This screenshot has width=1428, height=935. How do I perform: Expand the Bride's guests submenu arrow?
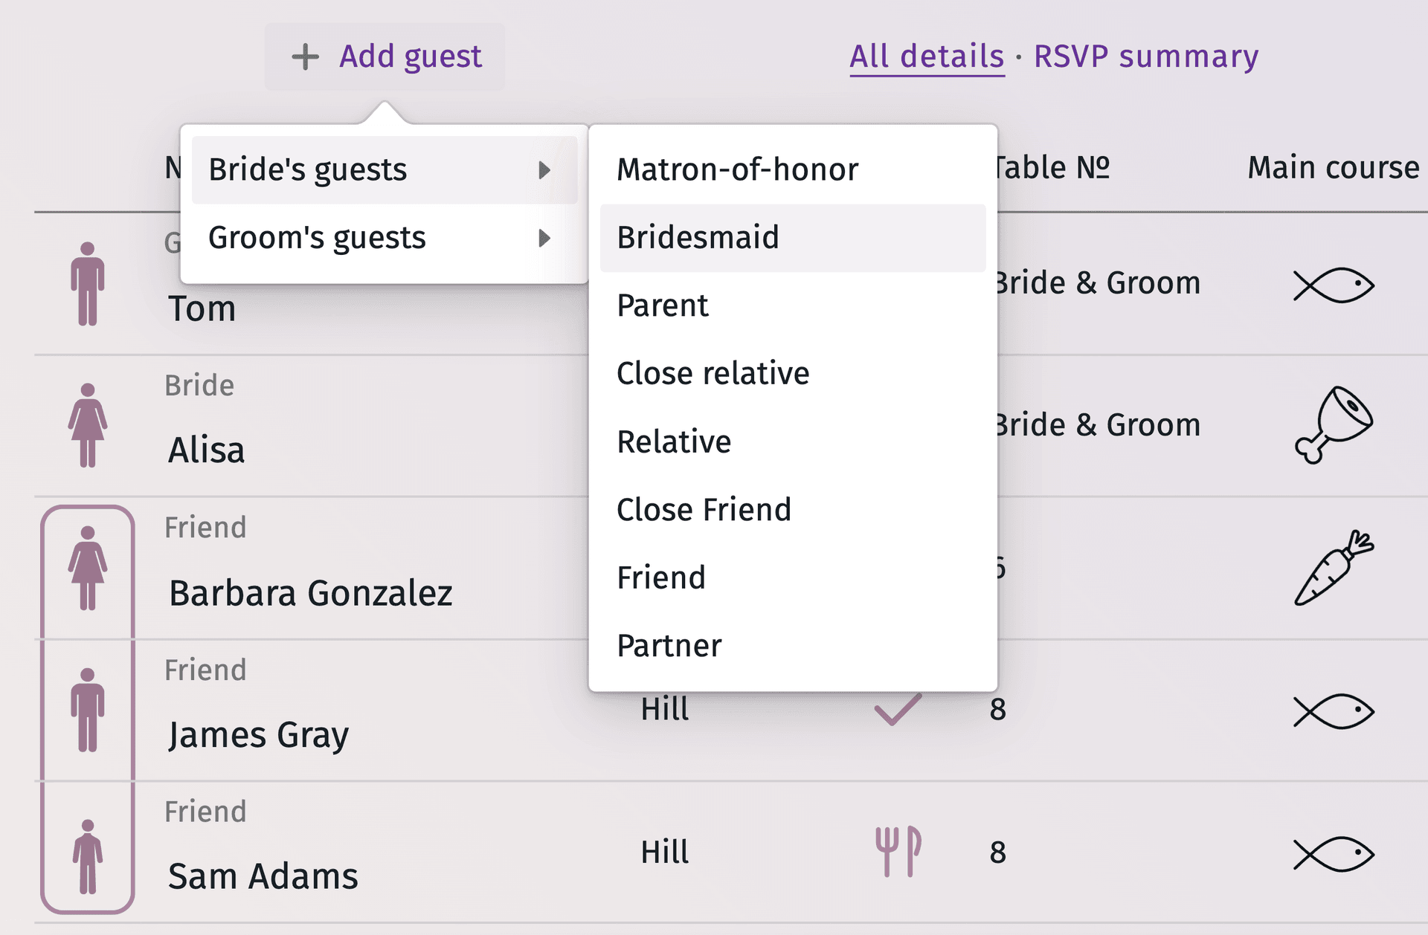click(545, 169)
